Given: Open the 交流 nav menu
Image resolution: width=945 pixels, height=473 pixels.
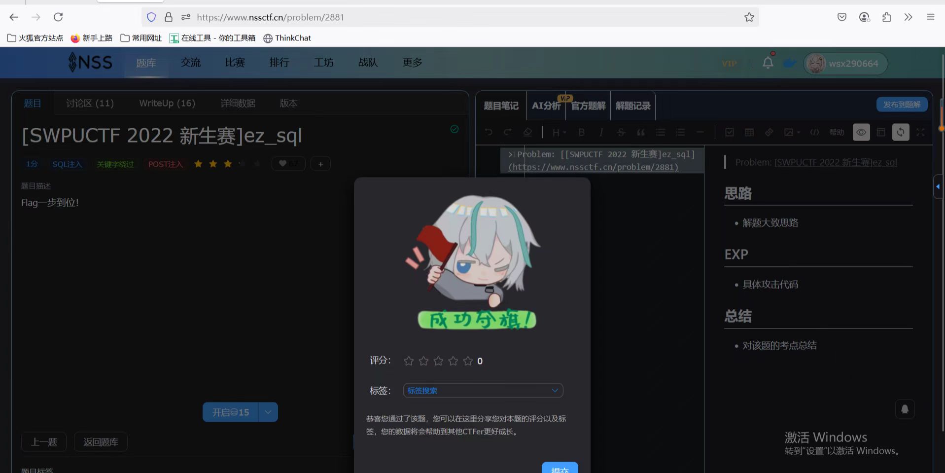Looking at the screenshot, I should coord(190,63).
